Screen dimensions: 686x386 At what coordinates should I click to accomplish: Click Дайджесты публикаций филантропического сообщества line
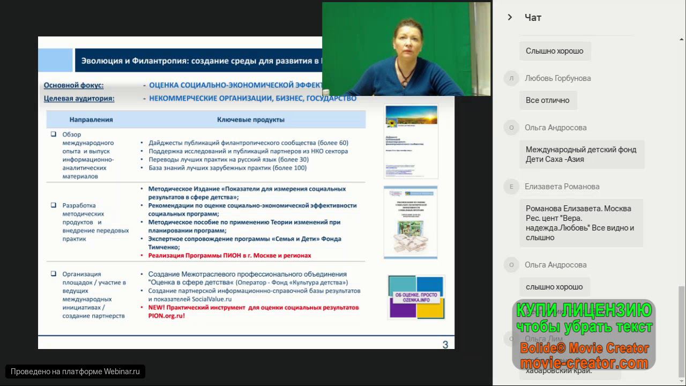248,143
